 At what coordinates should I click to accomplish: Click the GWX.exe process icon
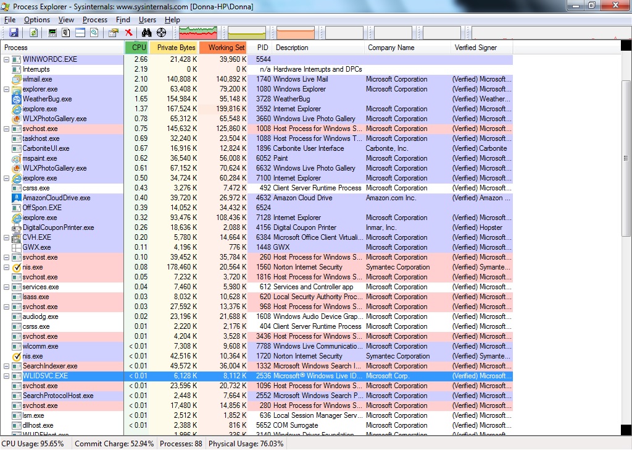[17, 247]
